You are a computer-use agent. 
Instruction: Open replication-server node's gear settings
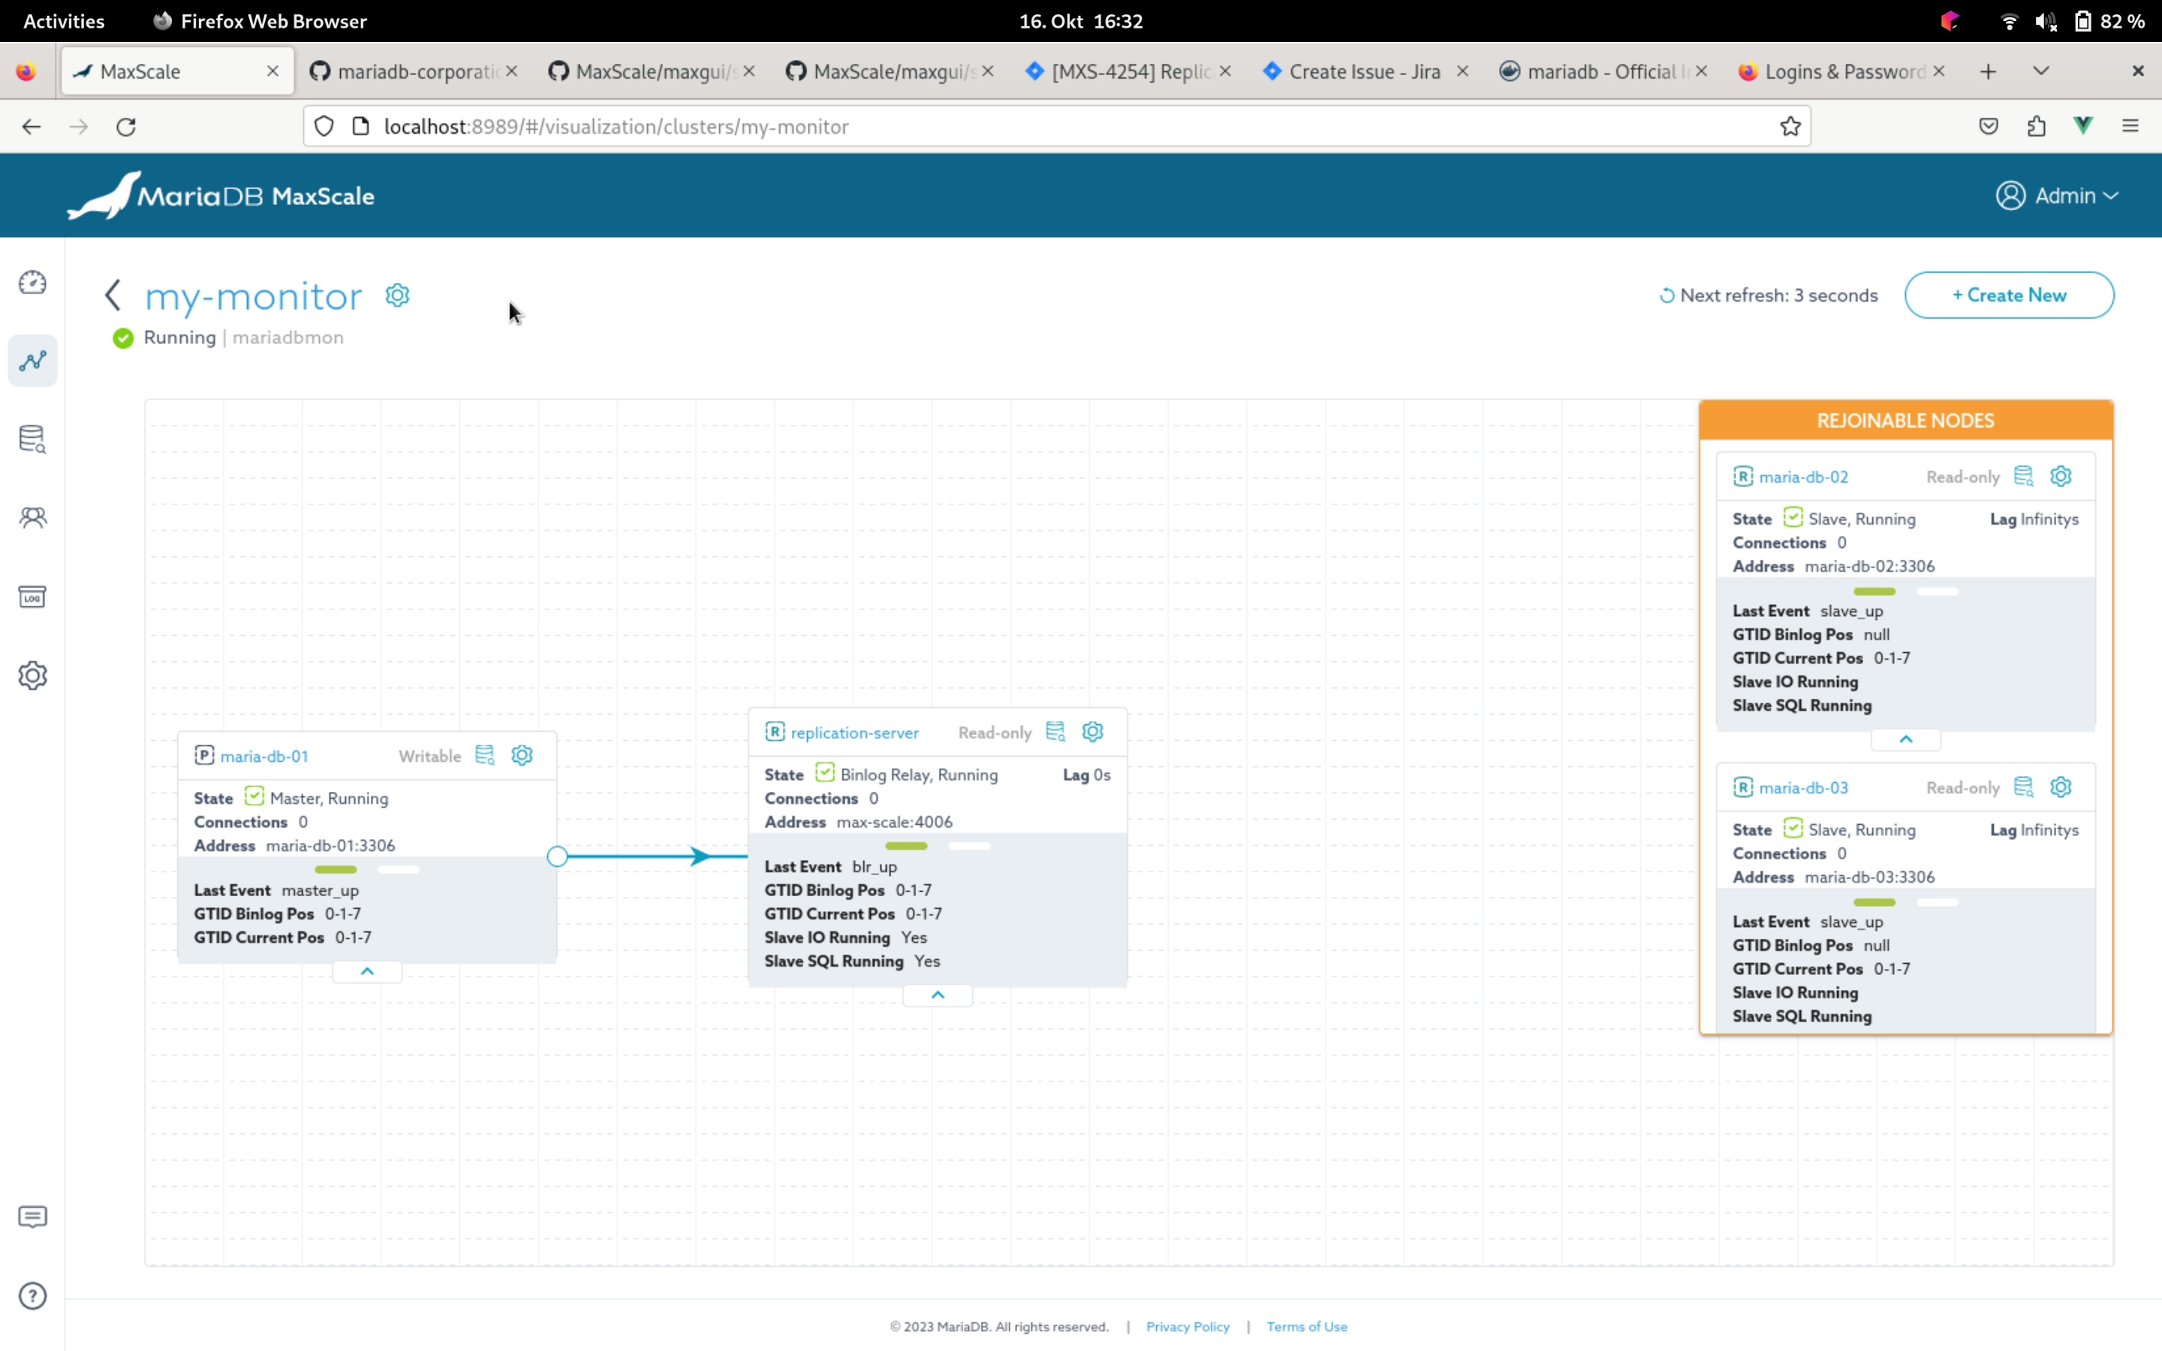point(1092,732)
